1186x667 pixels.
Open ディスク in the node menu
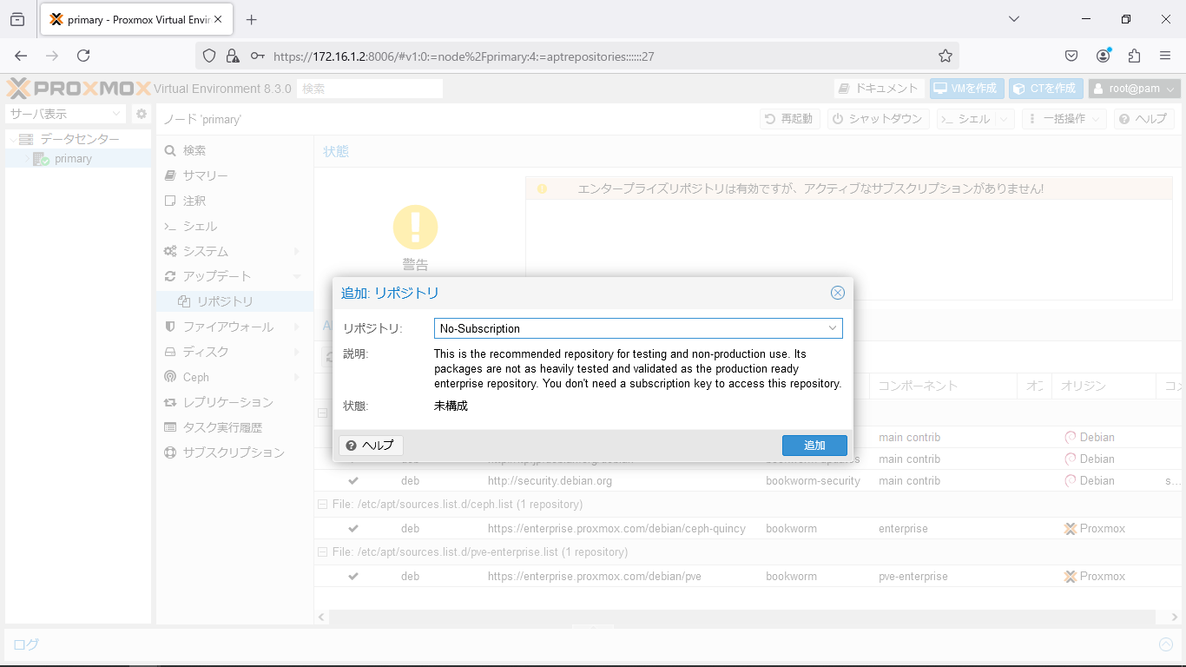pyautogui.click(x=234, y=352)
